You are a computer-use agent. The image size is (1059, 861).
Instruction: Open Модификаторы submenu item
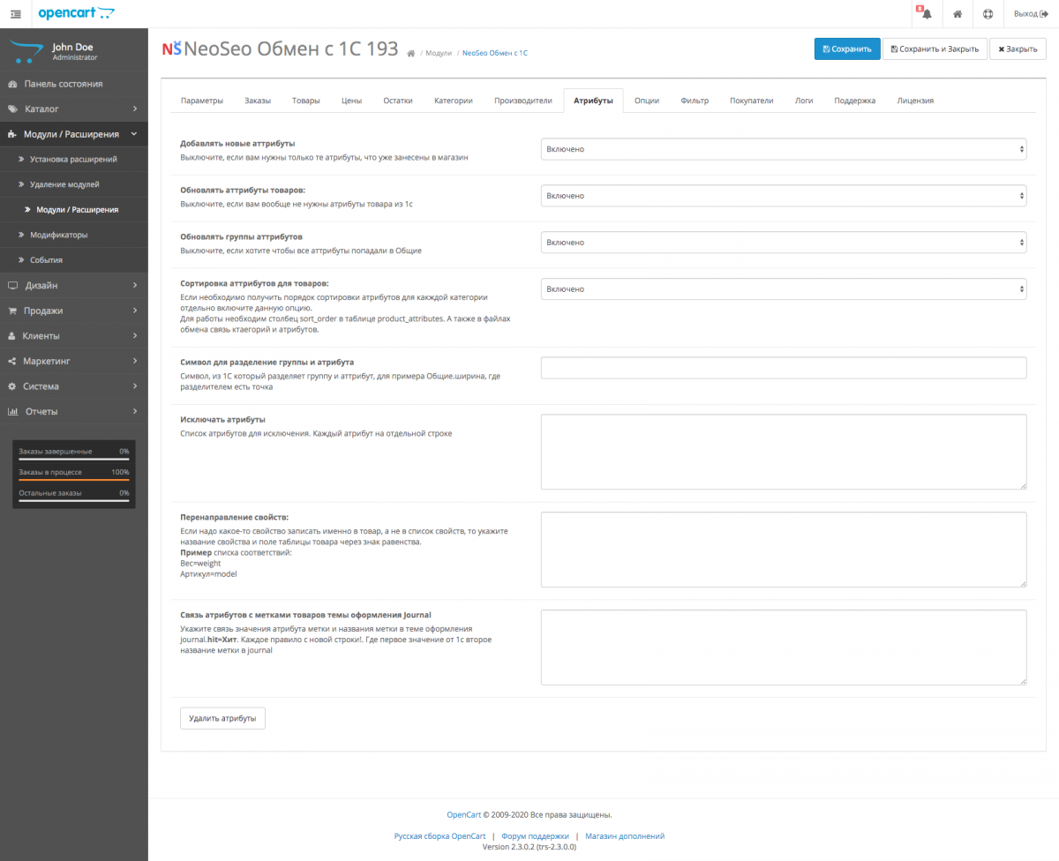74,236
